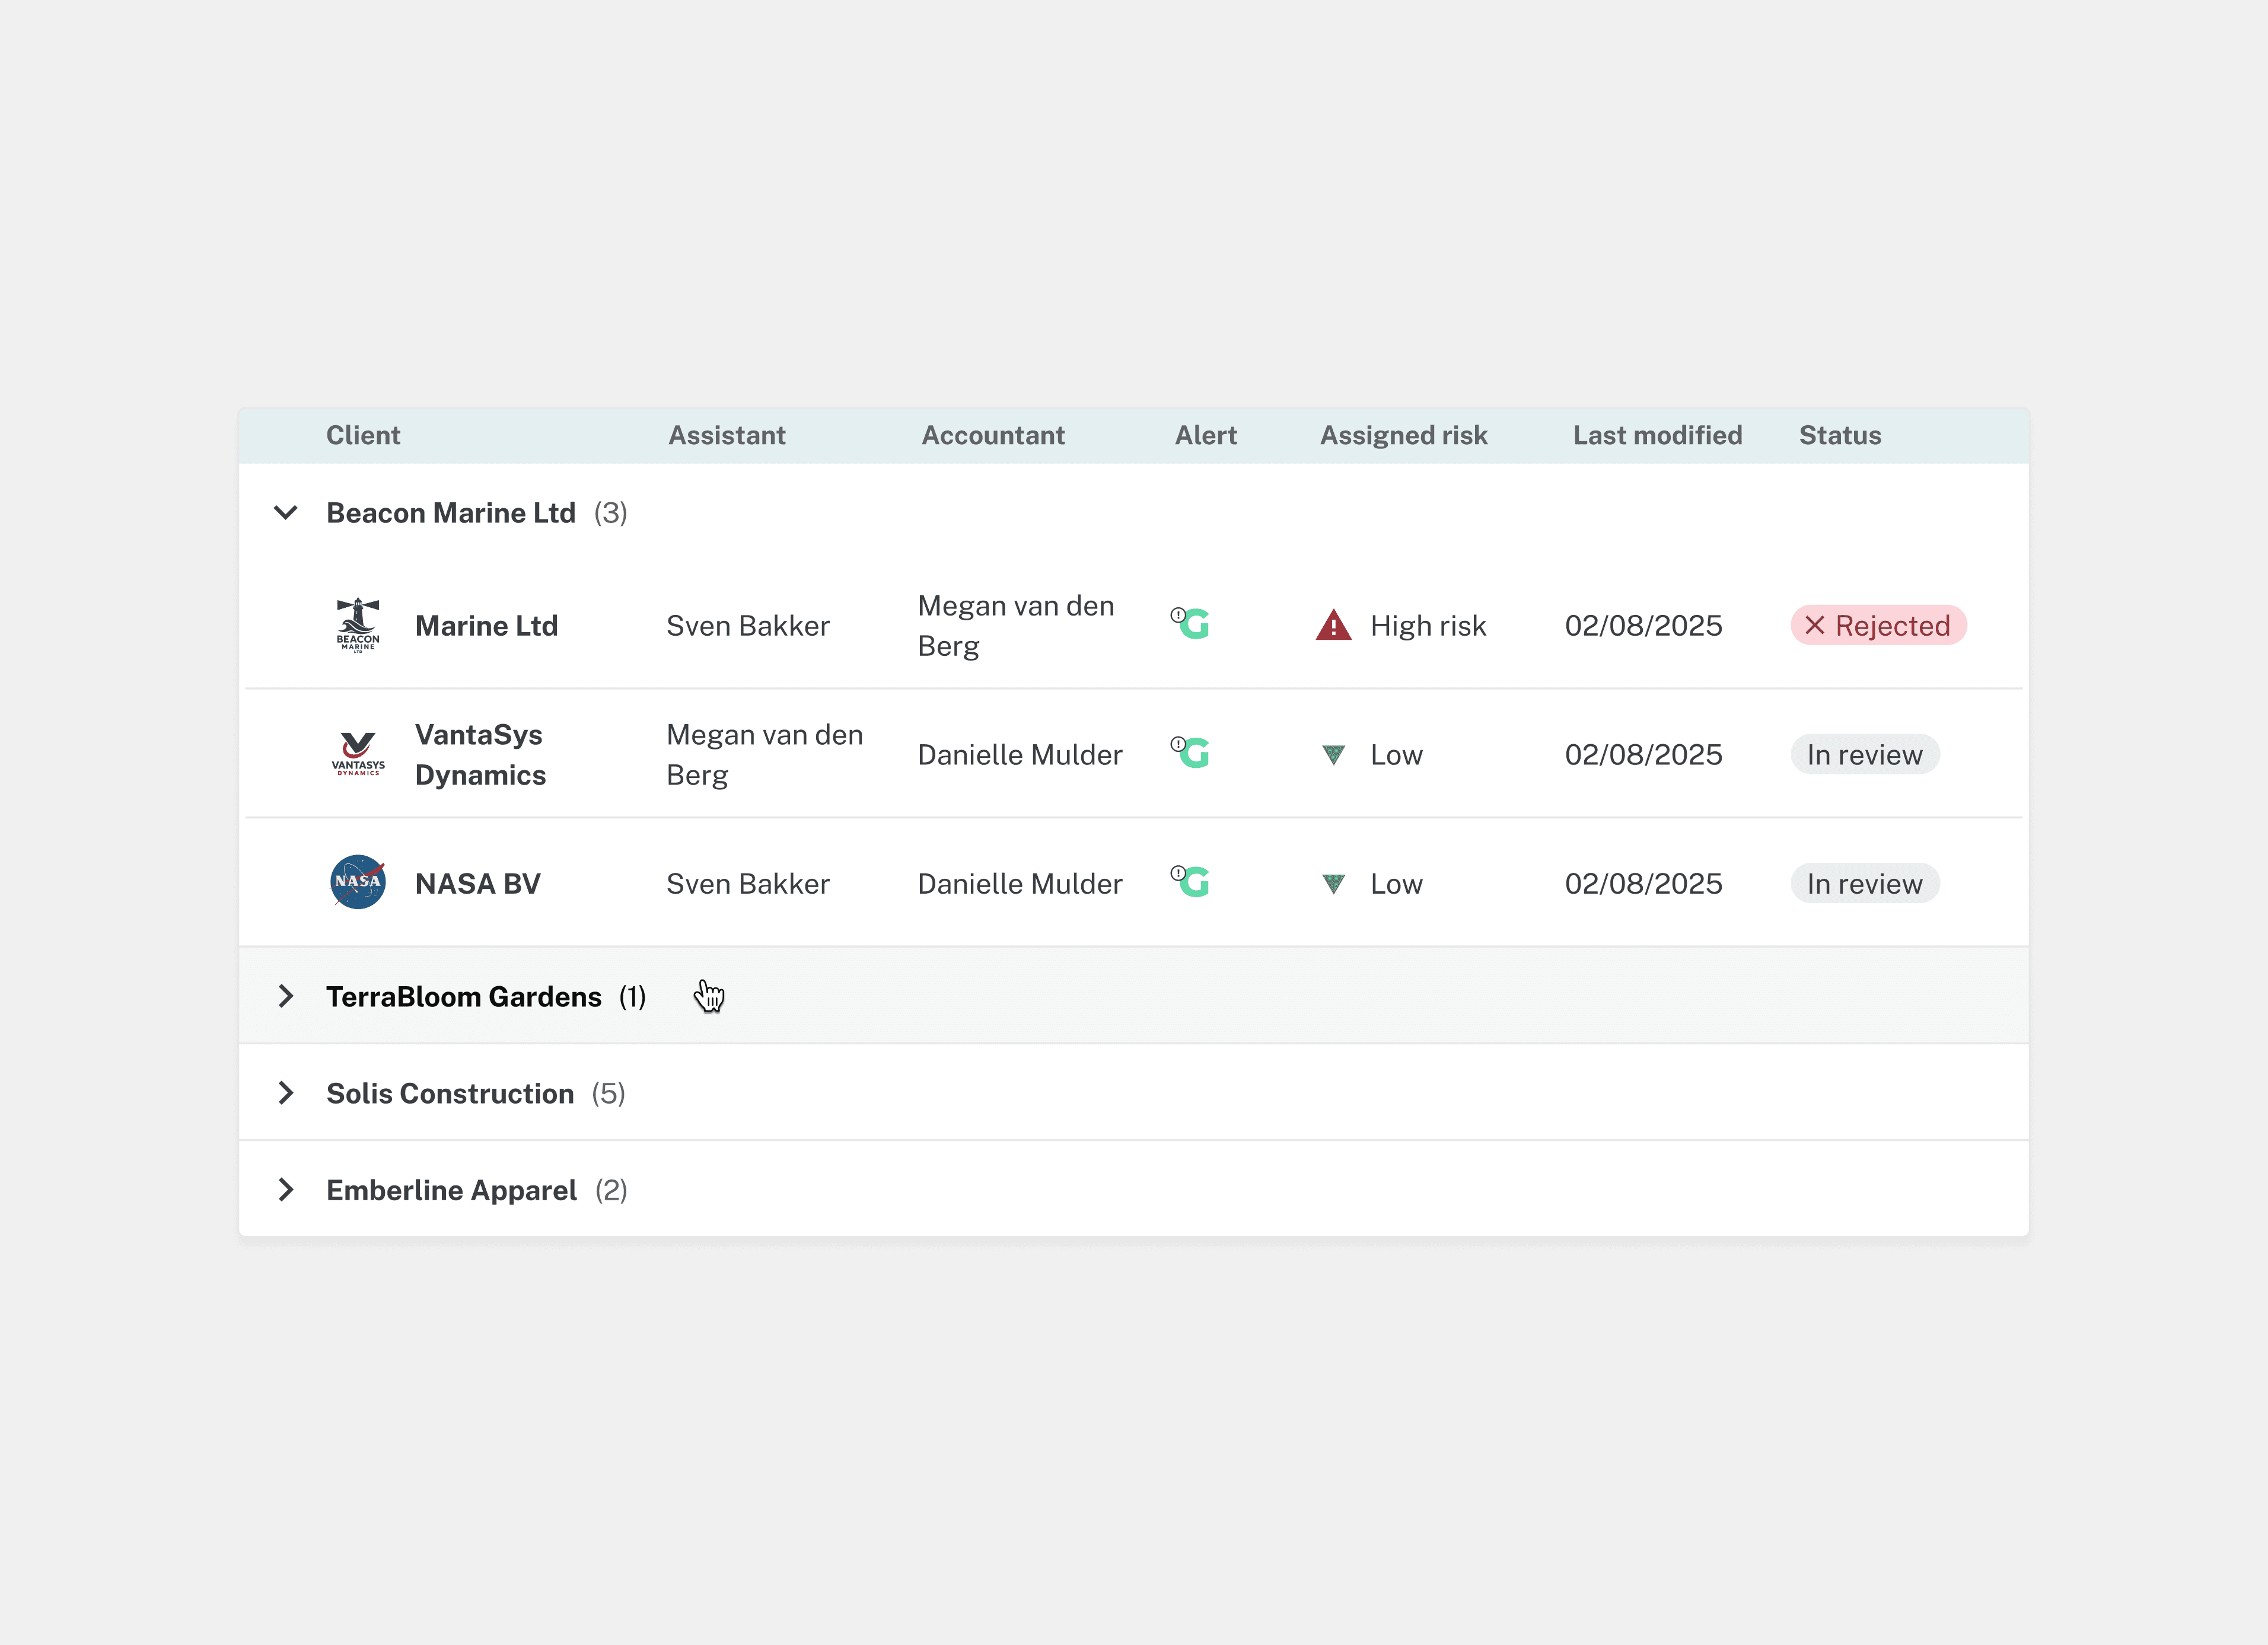Viewport: 2268px width, 1645px height.
Task: Expand the Emberline Apparel group
Action: (x=286, y=1190)
